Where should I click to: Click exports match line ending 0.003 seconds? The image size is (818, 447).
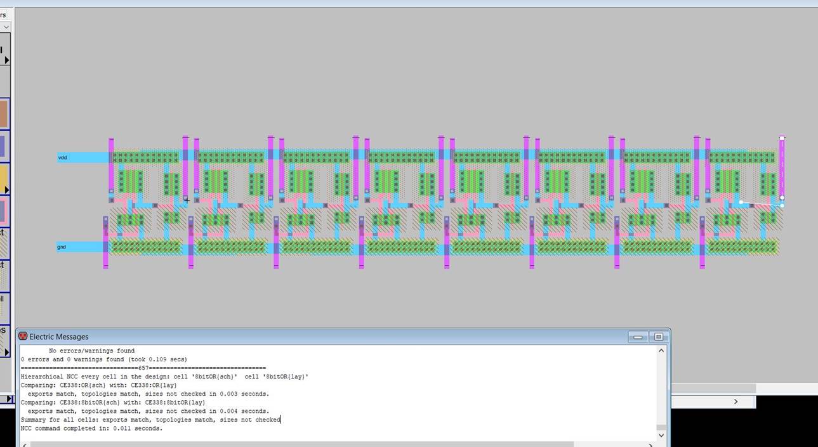148,394
